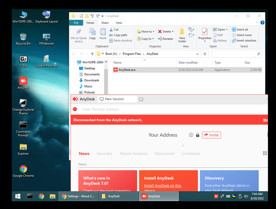Click the Paste ribbon icon

[103, 34]
